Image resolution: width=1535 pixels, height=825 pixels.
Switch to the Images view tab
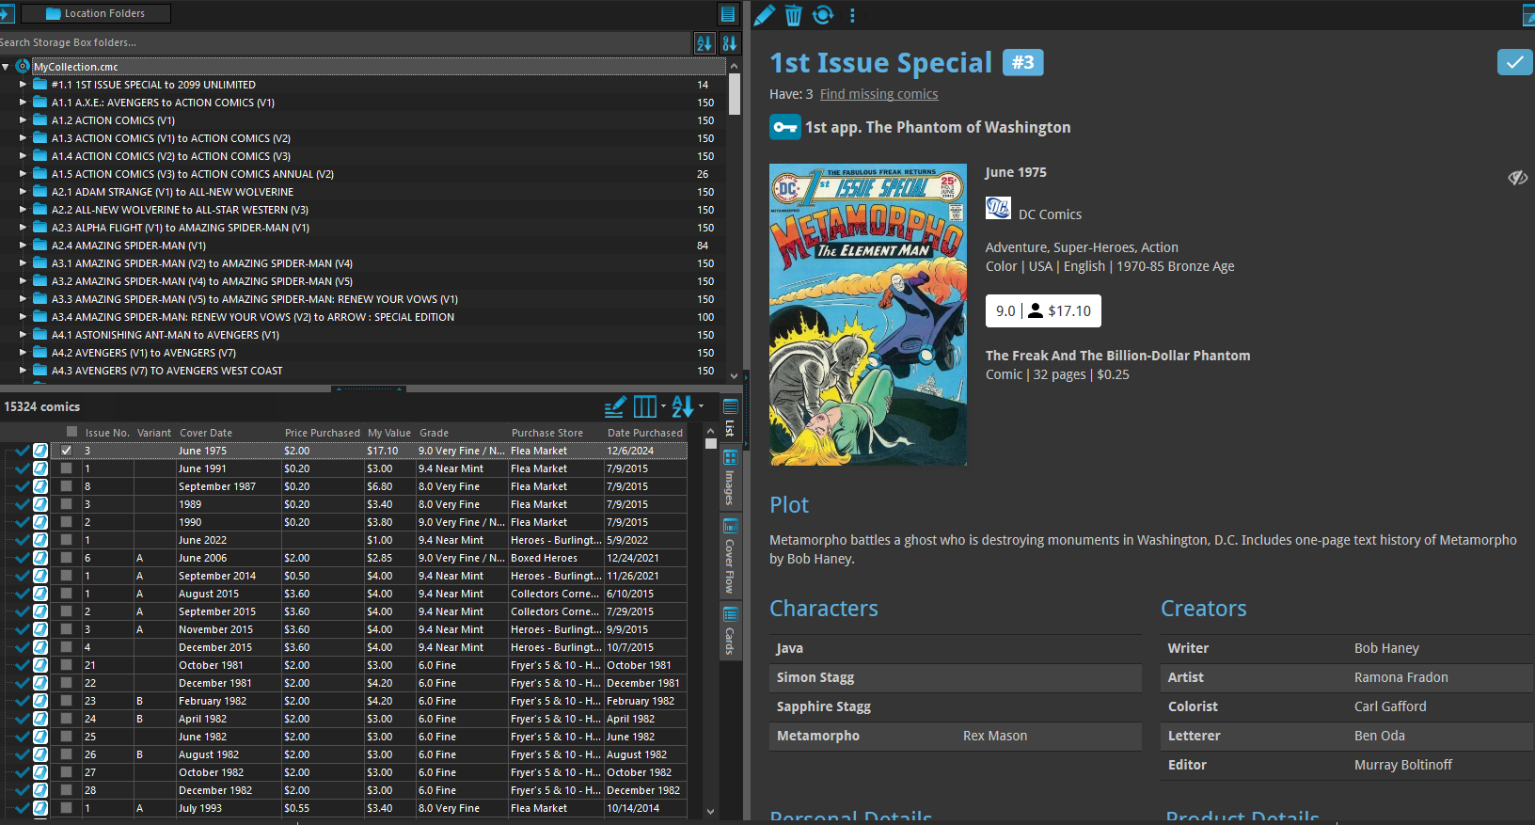(x=730, y=478)
